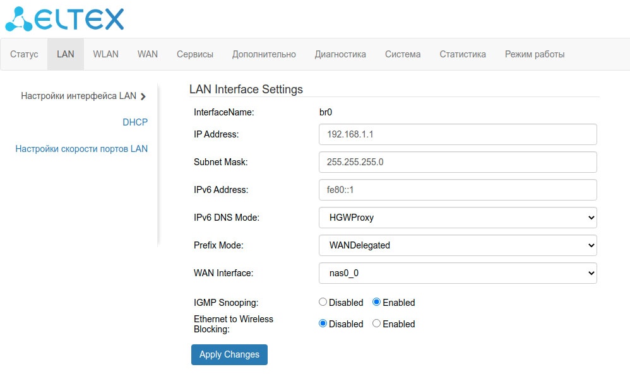The width and height of the screenshot is (630, 379).
Task: Expand the Prefix Mode dropdown
Action: click(458, 245)
